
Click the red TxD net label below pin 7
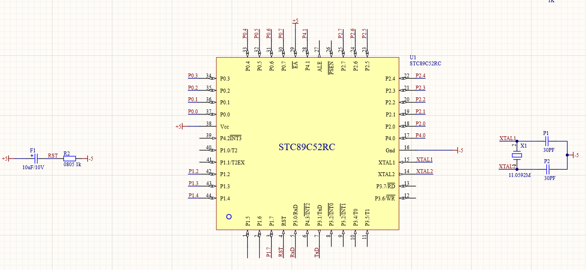click(316, 253)
